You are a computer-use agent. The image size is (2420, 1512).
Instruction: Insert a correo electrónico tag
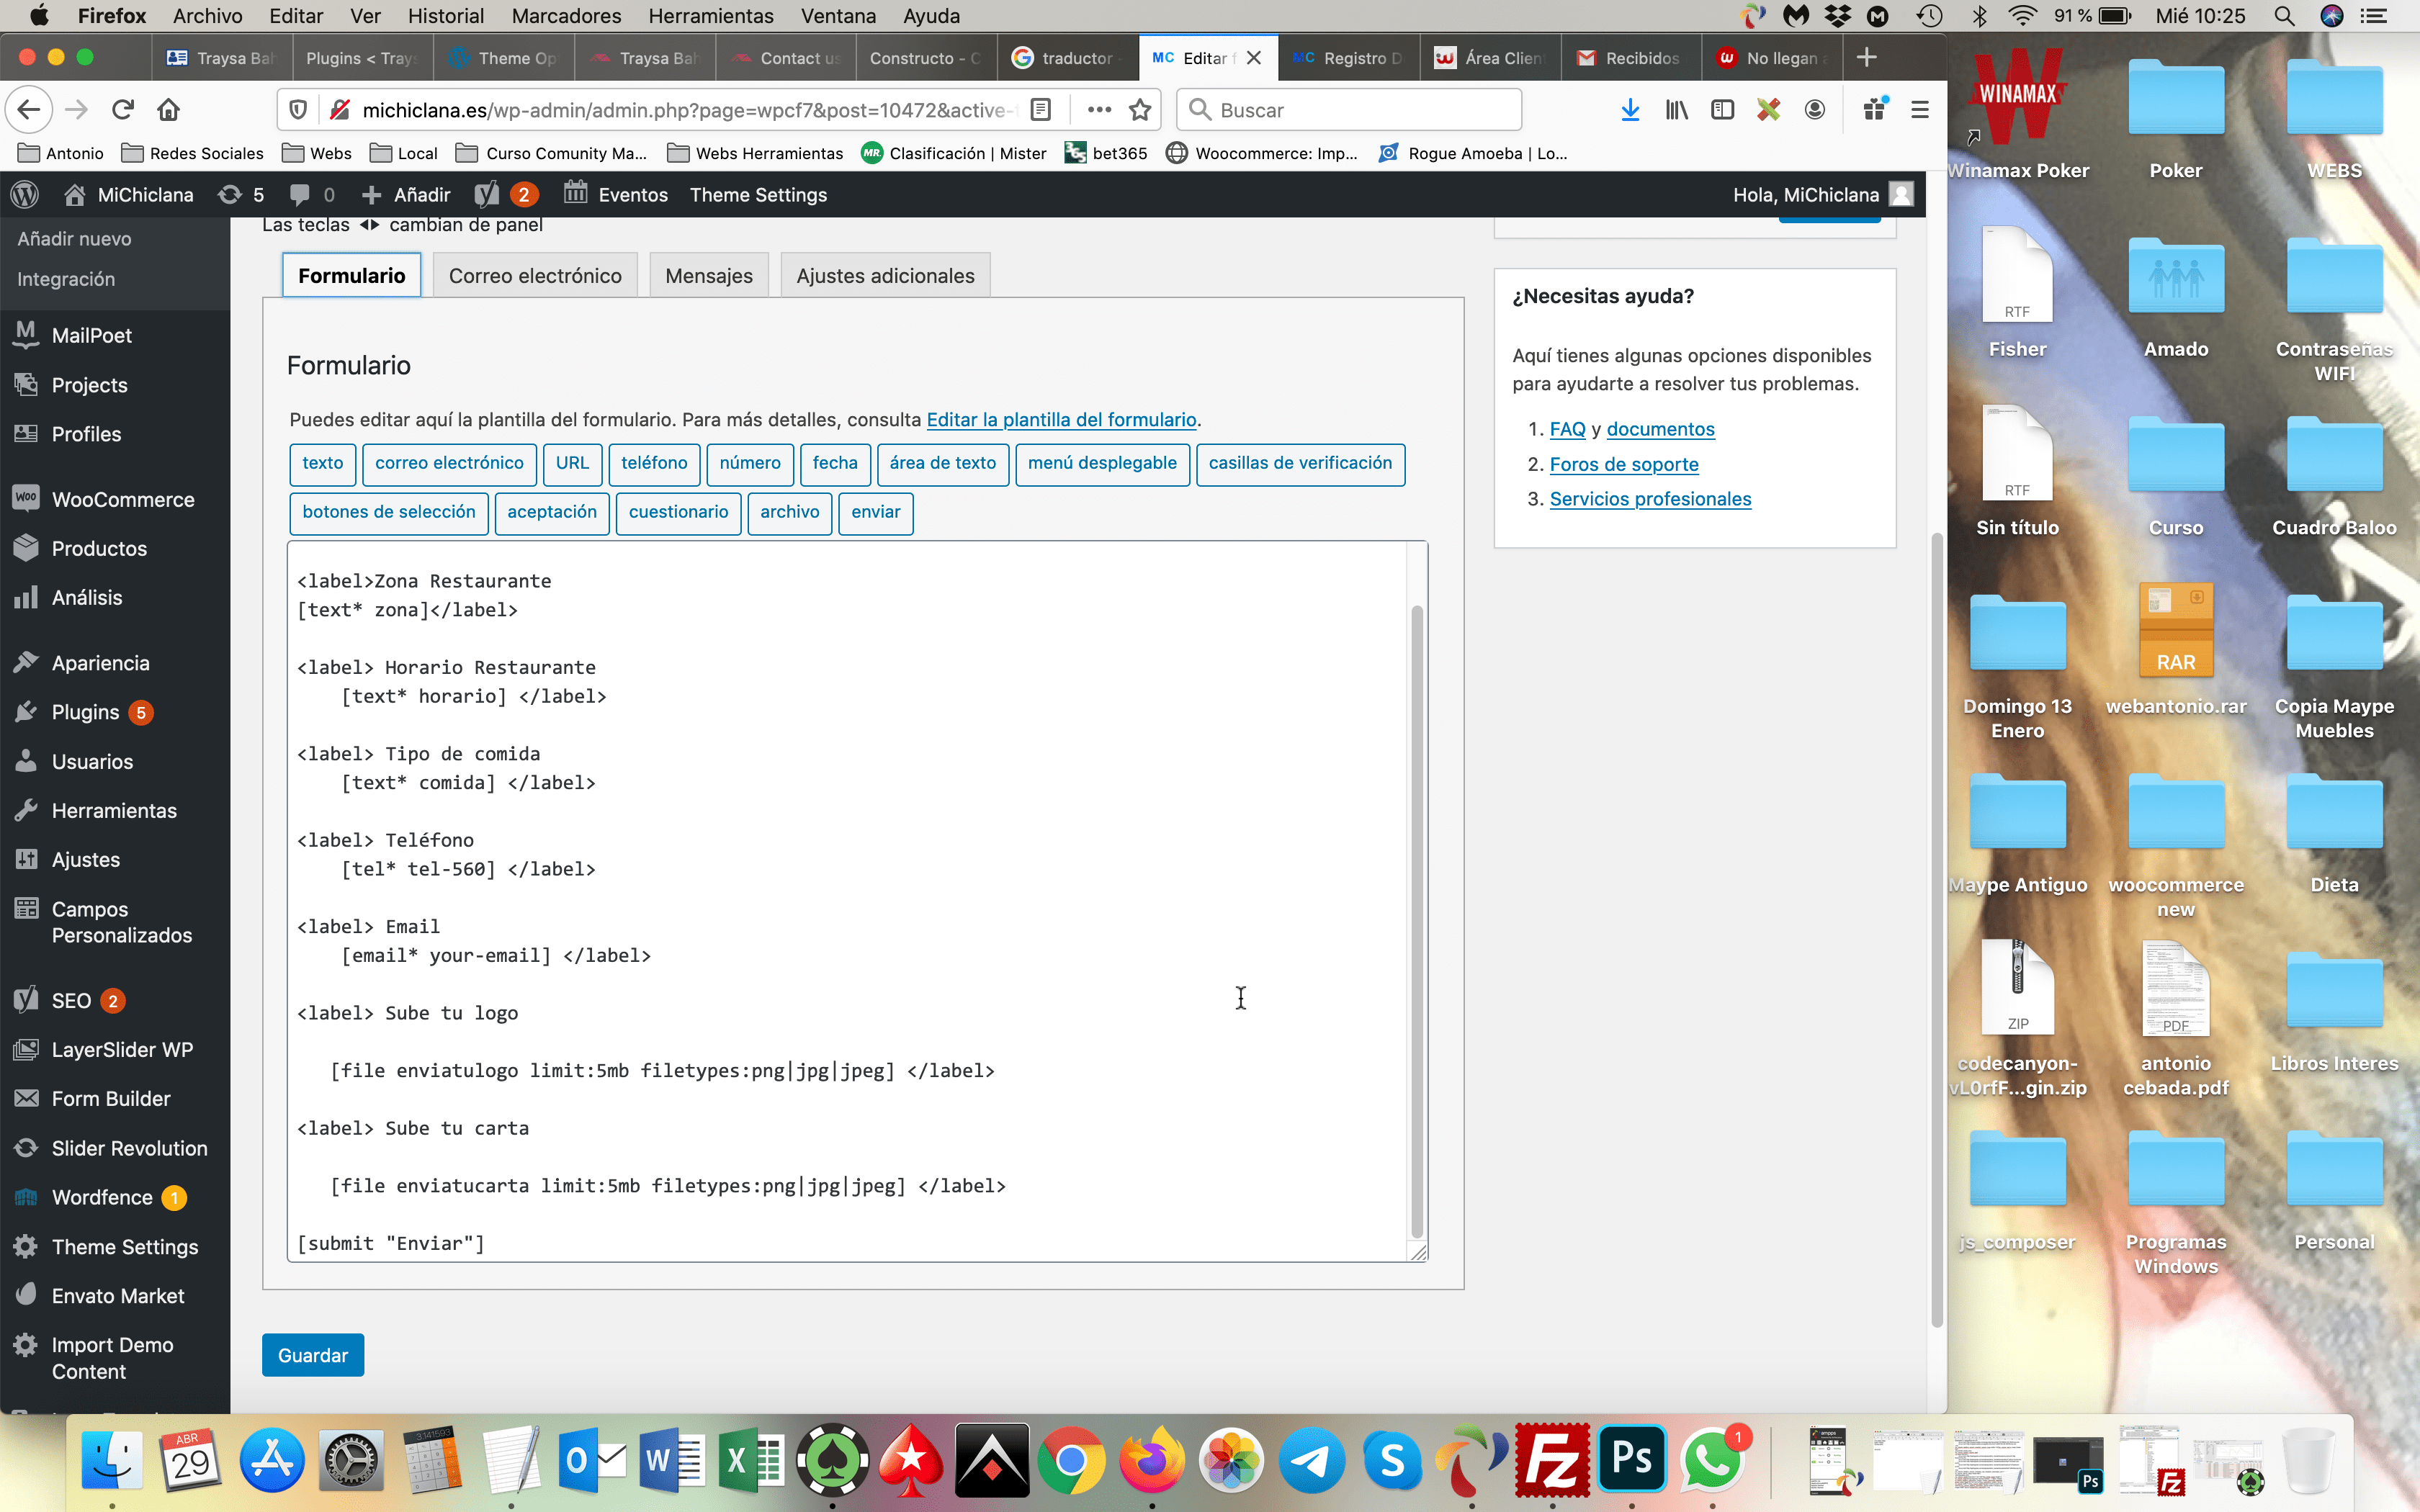point(449,463)
